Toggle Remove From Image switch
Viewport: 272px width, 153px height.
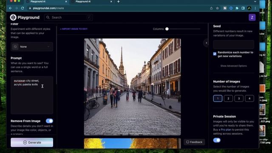(x=49, y=121)
